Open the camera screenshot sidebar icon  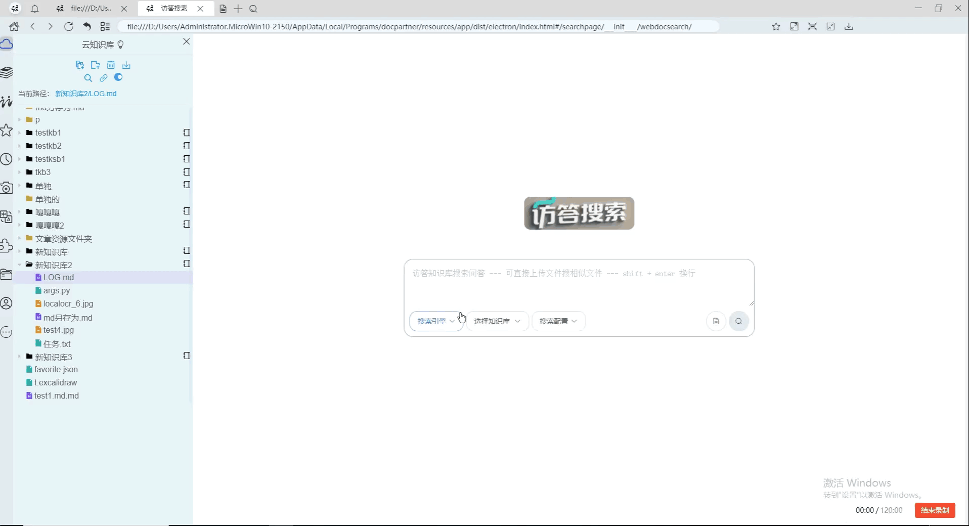click(6, 188)
